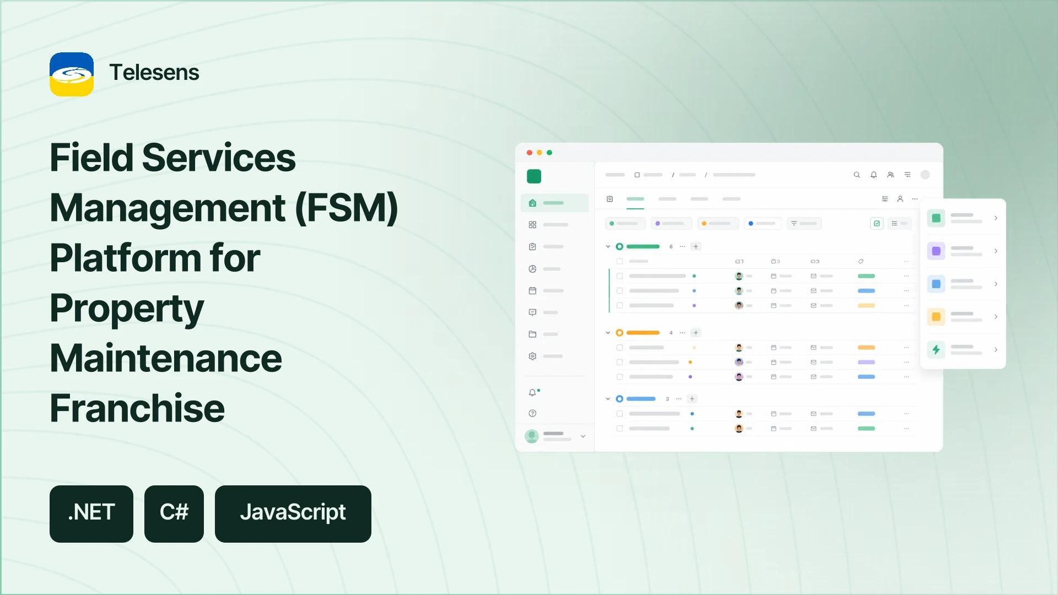
Task: Click the help question-mark icon in the sidebar
Action: pyautogui.click(x=532, y=413)
